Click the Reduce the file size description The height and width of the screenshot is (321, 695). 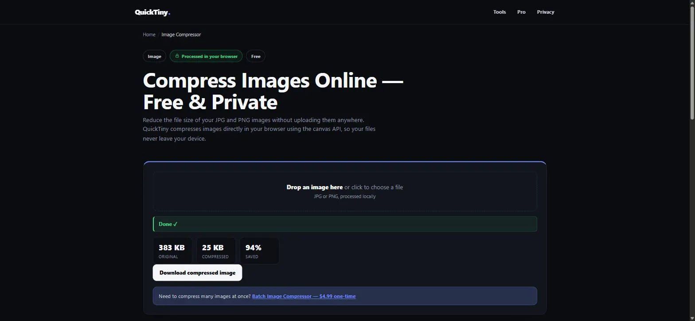259,129
